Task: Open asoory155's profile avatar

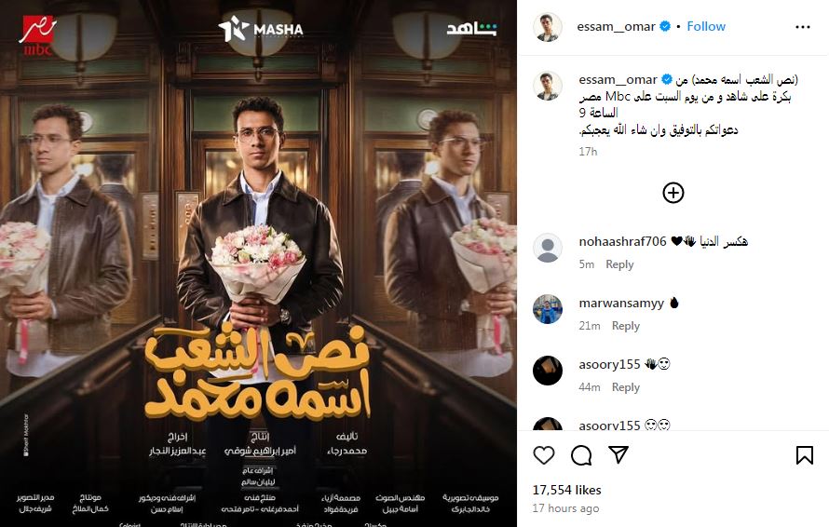Action: point(547,370)
